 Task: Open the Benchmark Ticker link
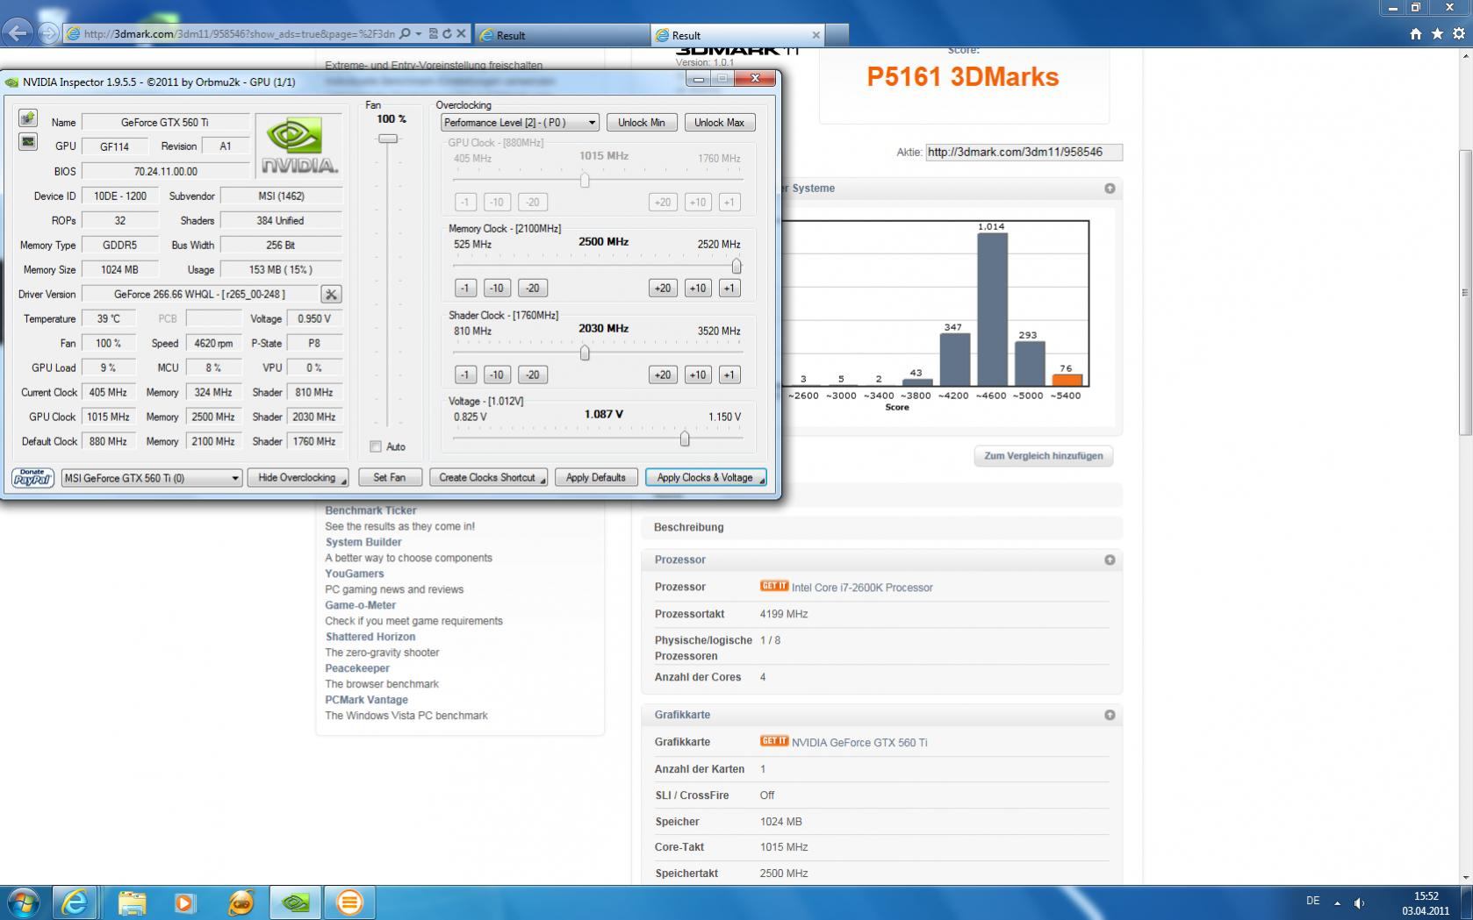click(x=370, y=510)
